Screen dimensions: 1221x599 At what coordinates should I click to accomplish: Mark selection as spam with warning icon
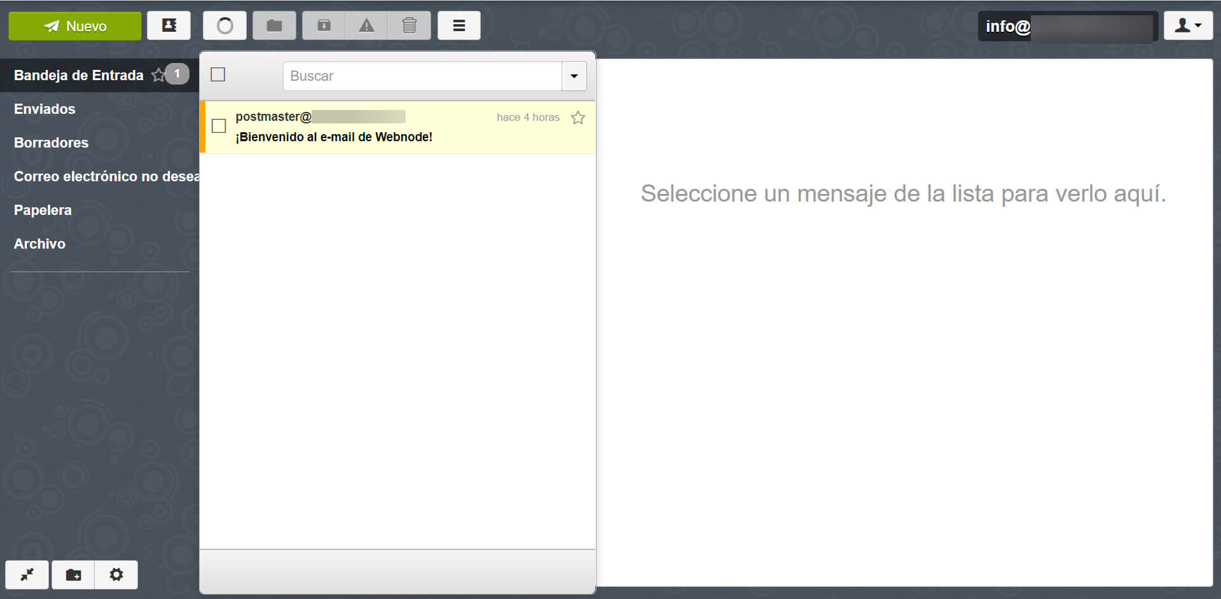[366, 25]
